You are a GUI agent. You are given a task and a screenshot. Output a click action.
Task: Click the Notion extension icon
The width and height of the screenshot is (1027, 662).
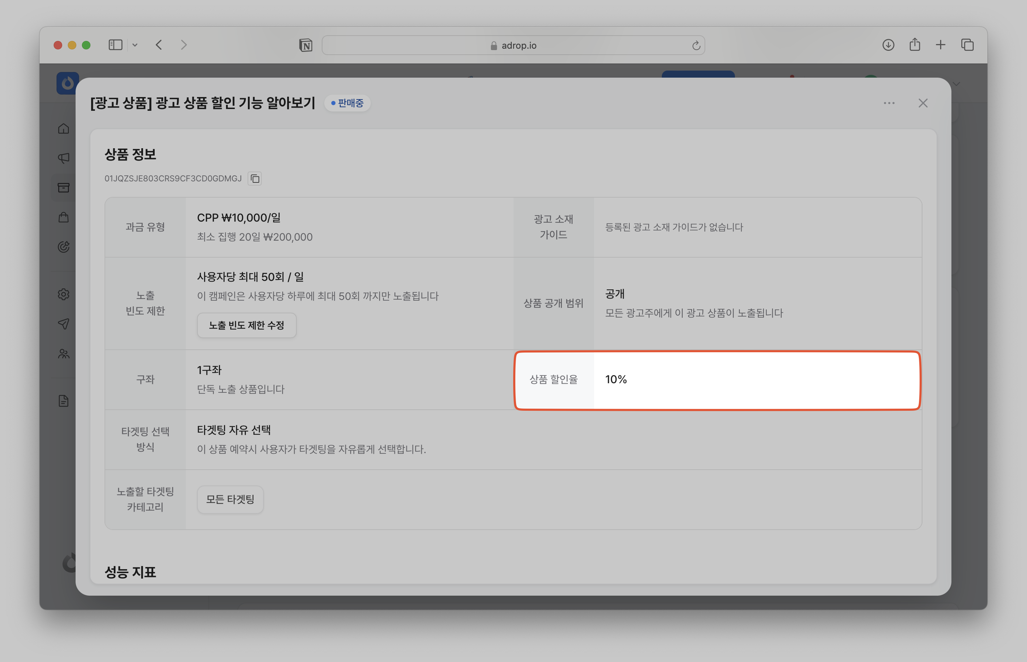(305, 45)
